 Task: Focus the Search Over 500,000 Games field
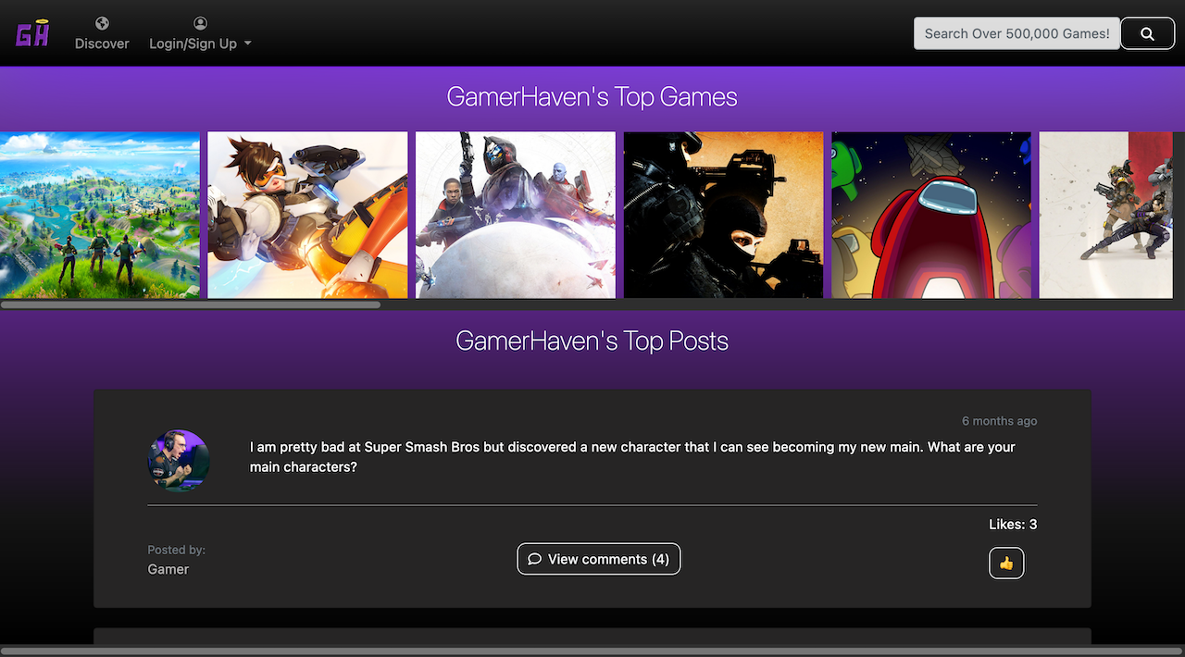pos(1016,33)
